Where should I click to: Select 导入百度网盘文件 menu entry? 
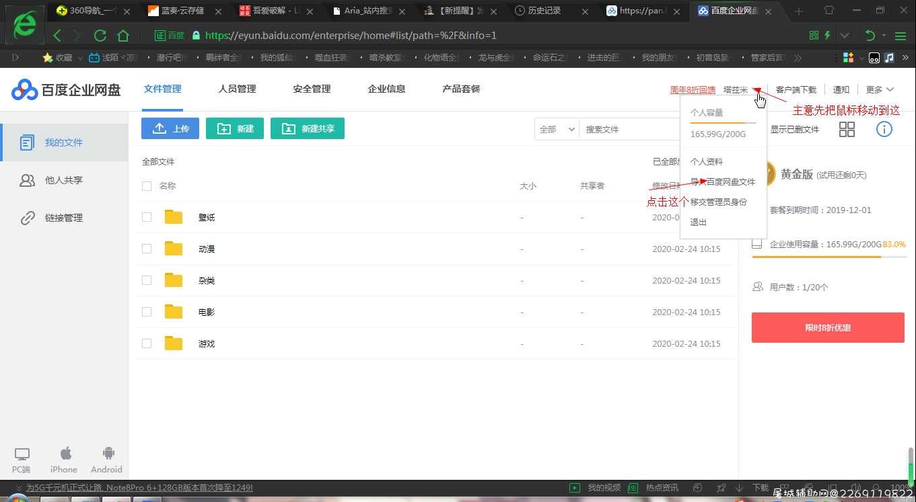tap(723, 182)
